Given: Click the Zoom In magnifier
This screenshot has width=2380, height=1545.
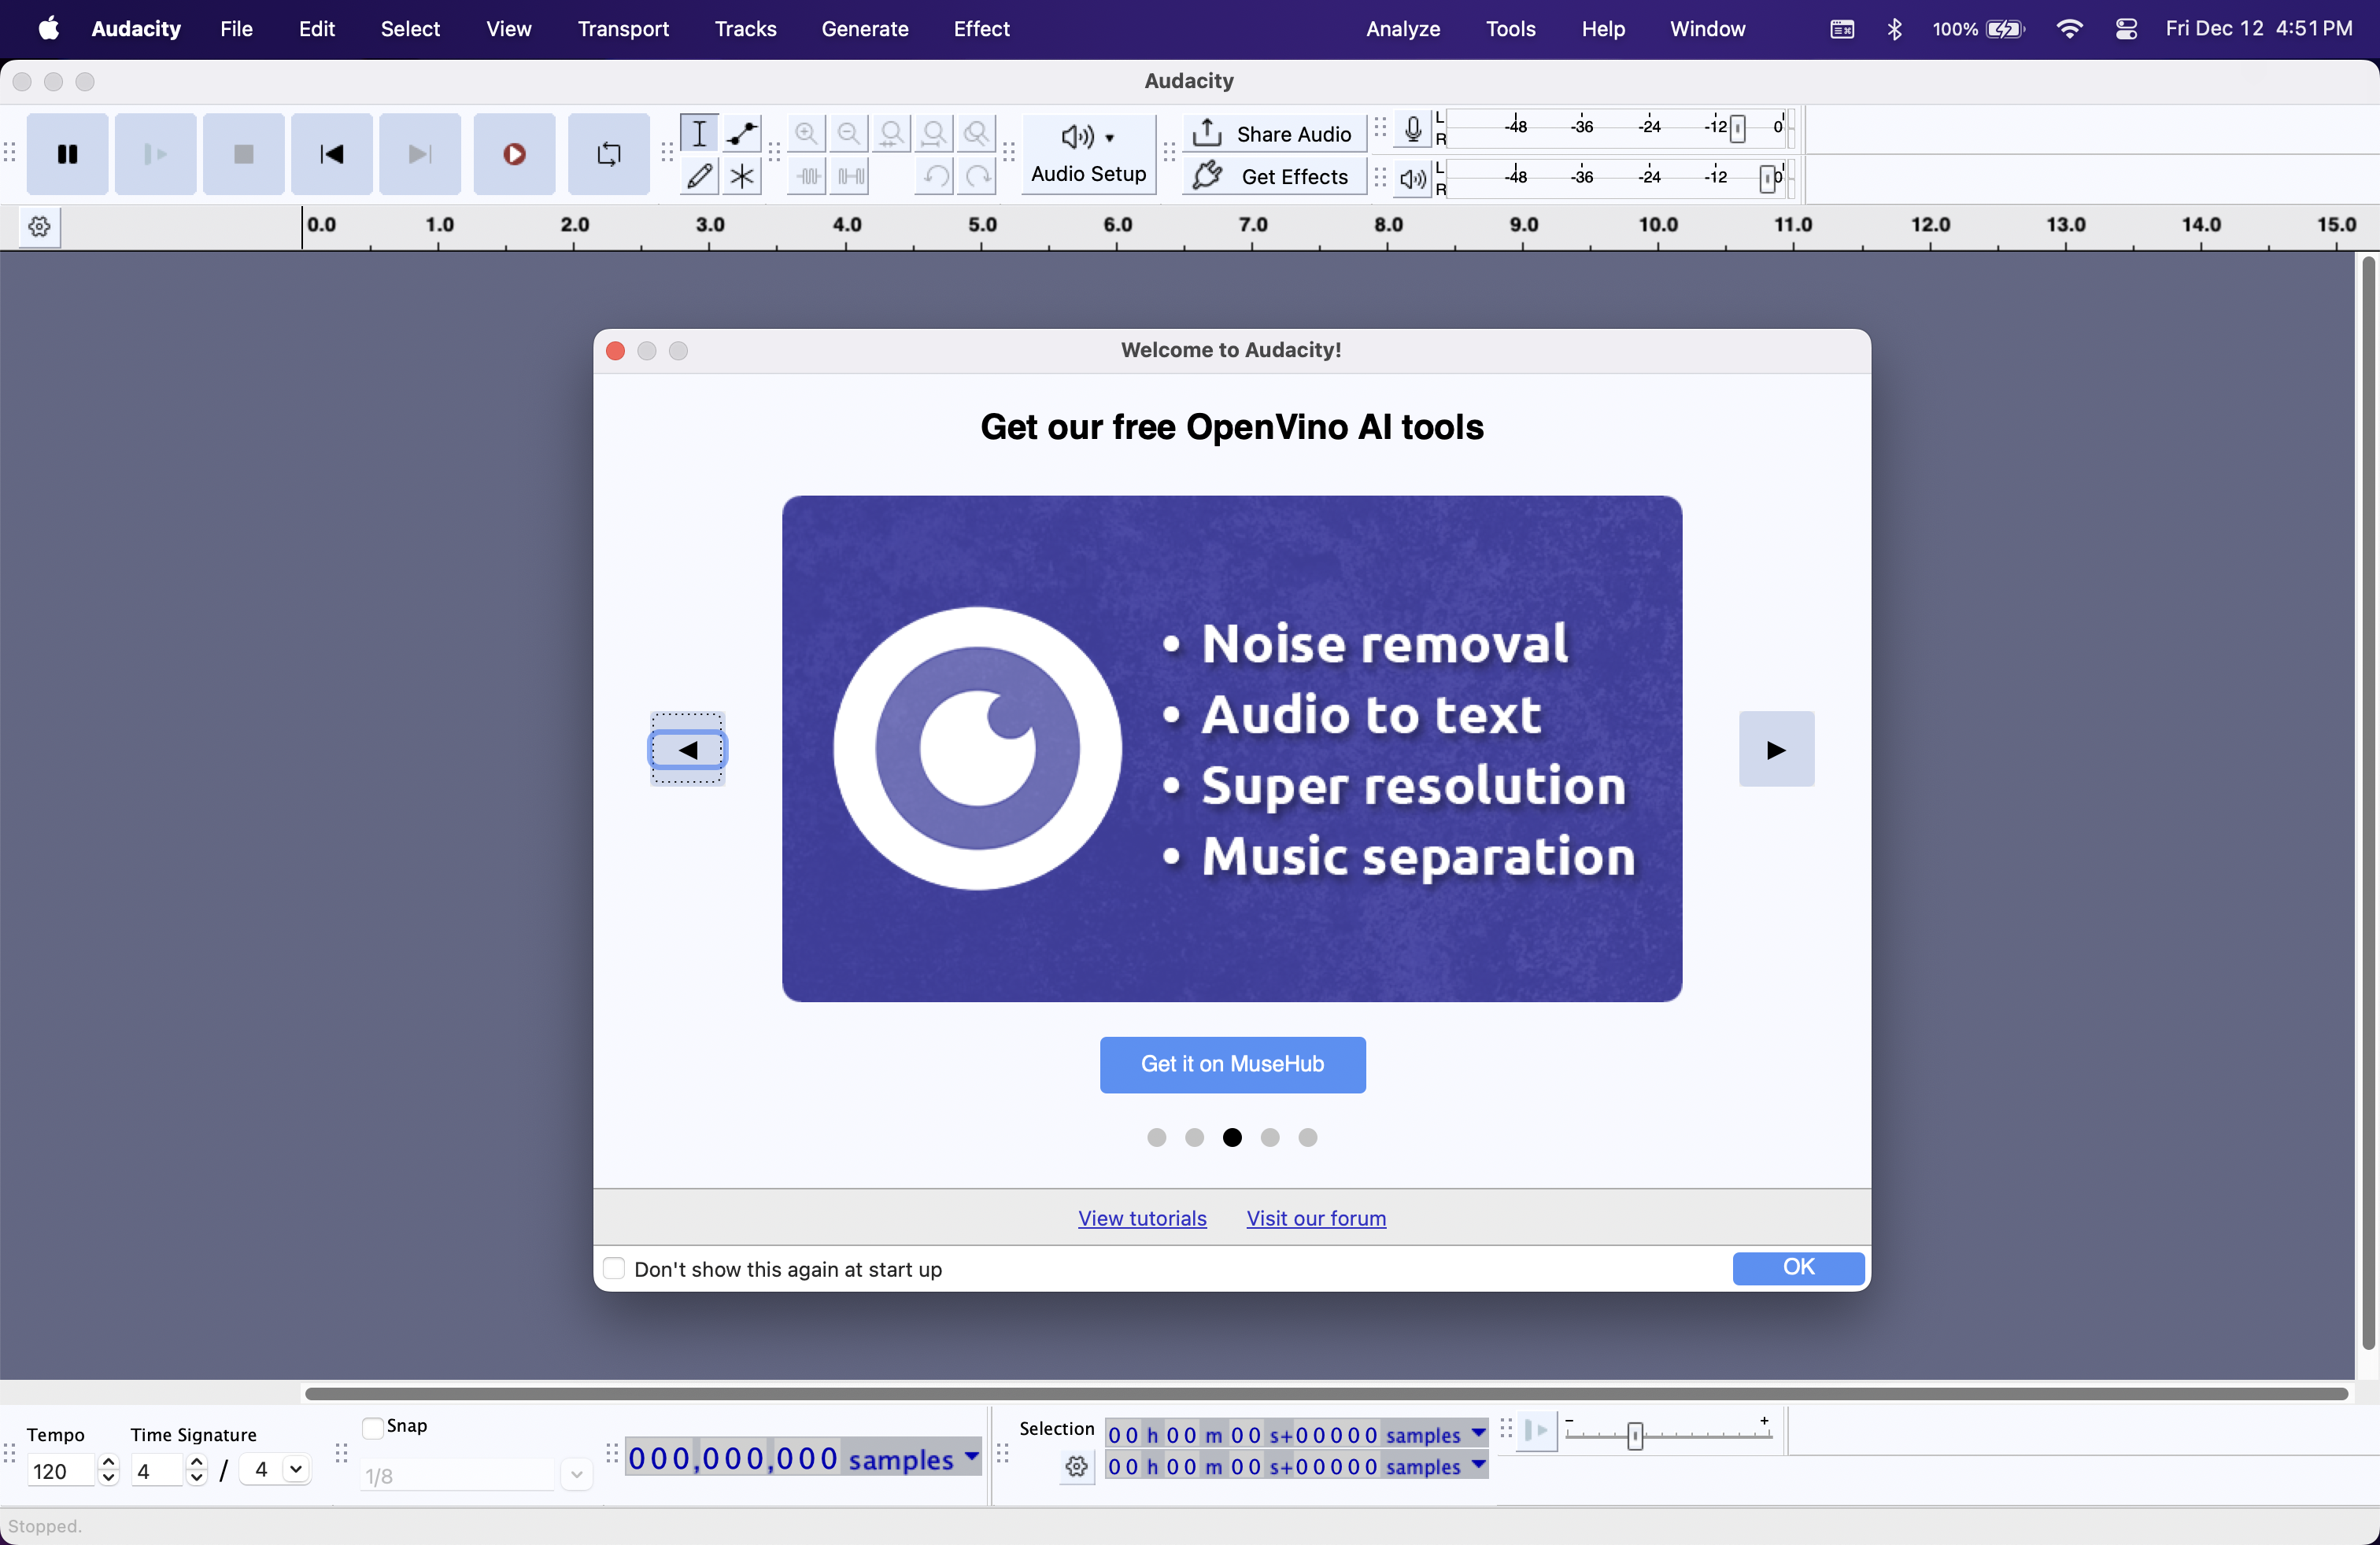Looking at the screenshot, I should [806, 133].
